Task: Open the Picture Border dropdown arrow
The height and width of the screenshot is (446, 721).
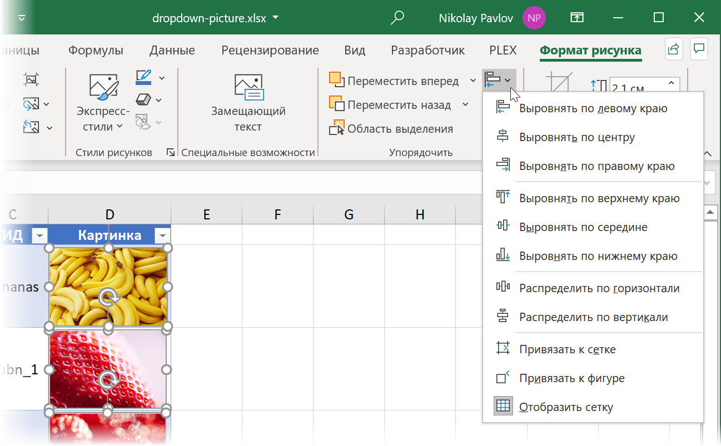Action: point(161,78)
